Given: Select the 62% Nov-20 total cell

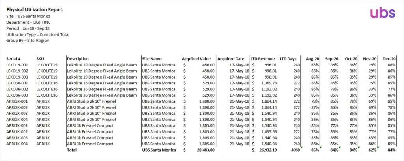Looking at the screenshot, I should [x=372, y=150].
